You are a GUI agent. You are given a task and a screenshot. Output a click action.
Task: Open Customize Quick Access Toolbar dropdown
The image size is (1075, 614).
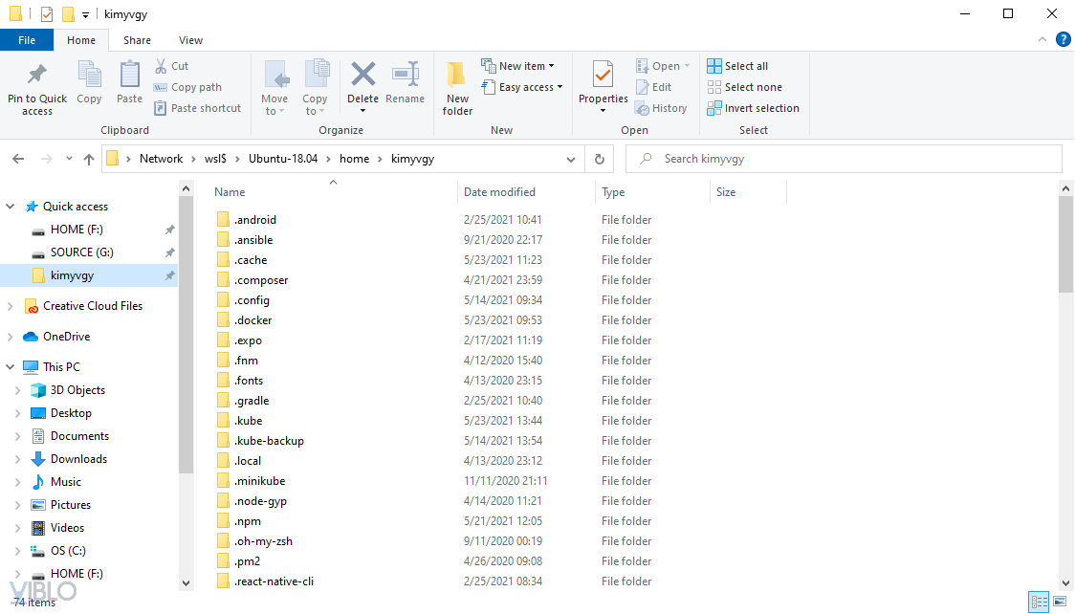(x=85, y=14)
